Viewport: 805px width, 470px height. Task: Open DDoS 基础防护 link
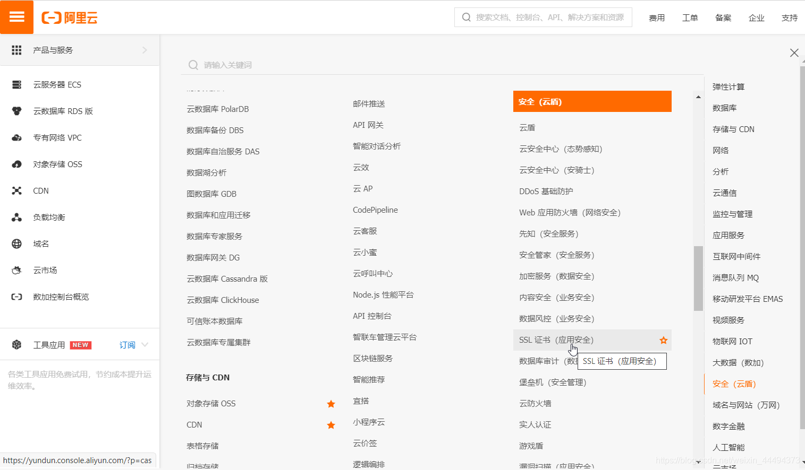[546, 192]
